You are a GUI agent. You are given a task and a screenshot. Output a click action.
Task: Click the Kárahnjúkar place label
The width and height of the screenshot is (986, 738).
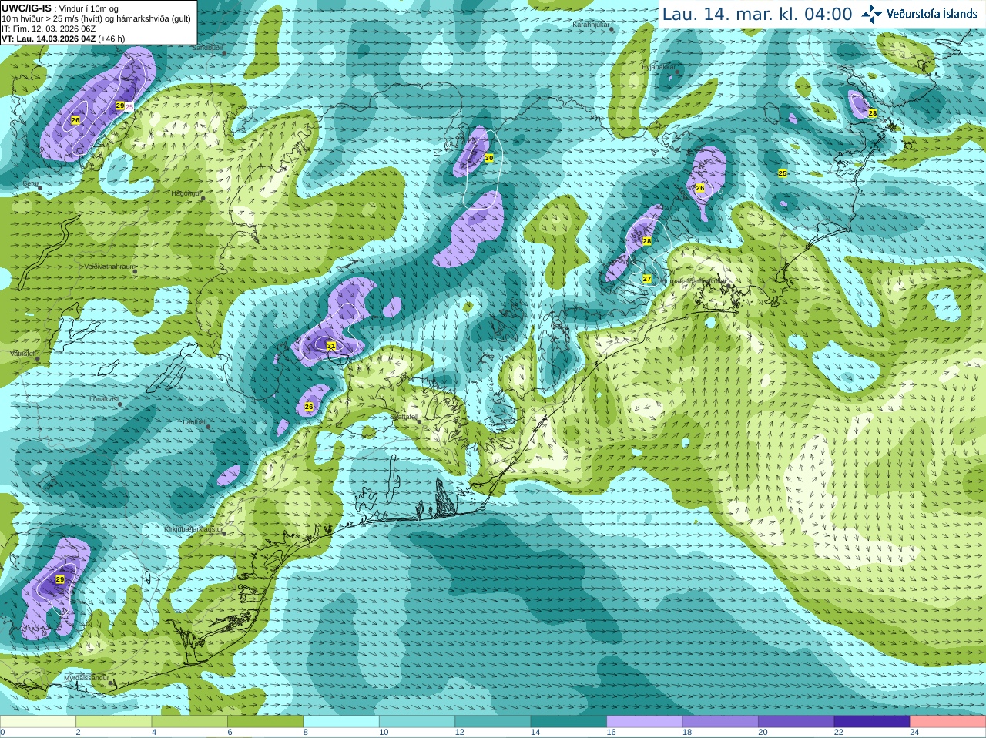point(592,25)
